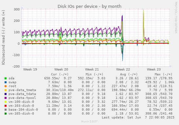179x125 pixels.
Task: Click the vm-105-disk-0 Max value 308.06 /241.48
Action: tap(159, 114)
